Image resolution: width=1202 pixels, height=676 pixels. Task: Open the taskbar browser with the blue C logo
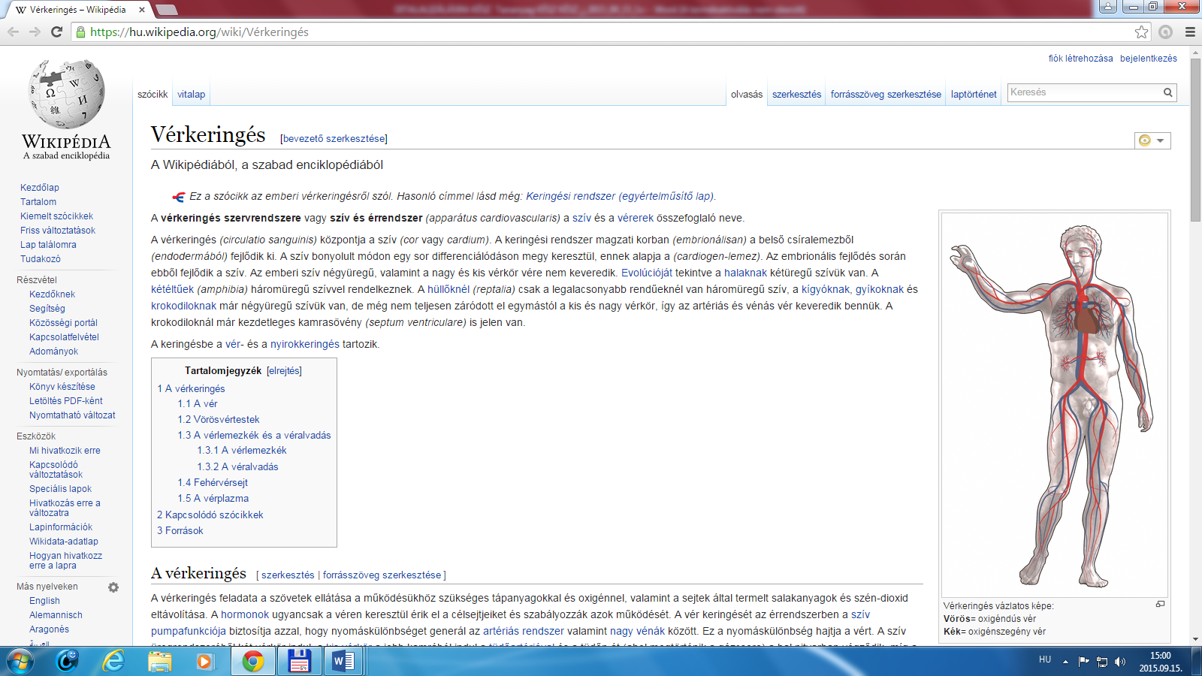68,661
